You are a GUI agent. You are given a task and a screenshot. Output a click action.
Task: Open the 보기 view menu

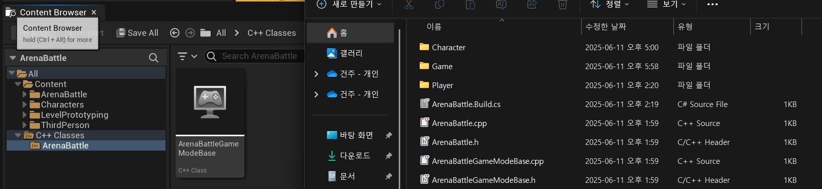(666, 5)
